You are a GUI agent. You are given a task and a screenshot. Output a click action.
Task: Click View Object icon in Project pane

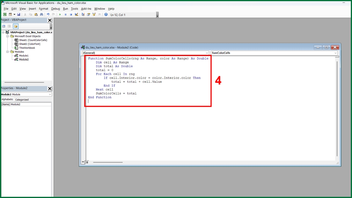tap(9, 26)
